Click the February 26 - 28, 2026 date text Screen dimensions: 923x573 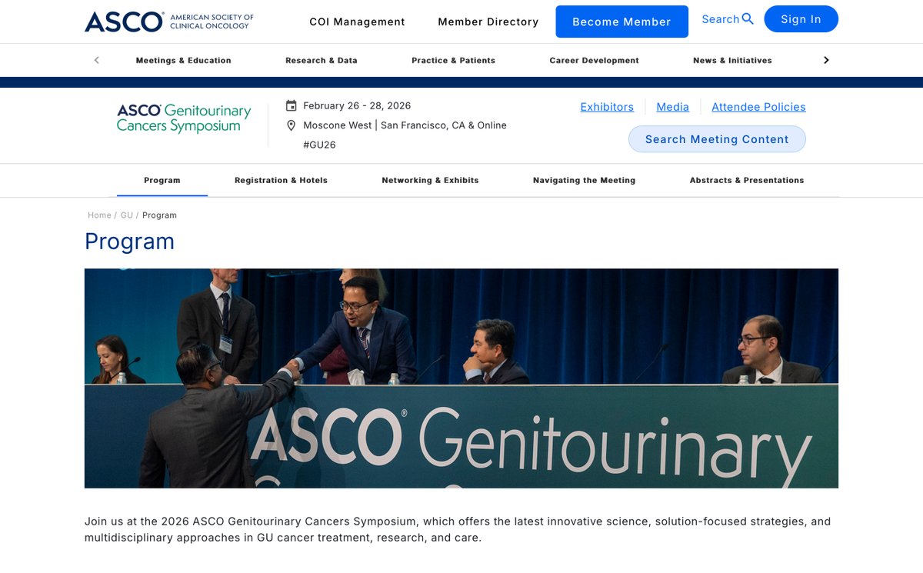357,106
